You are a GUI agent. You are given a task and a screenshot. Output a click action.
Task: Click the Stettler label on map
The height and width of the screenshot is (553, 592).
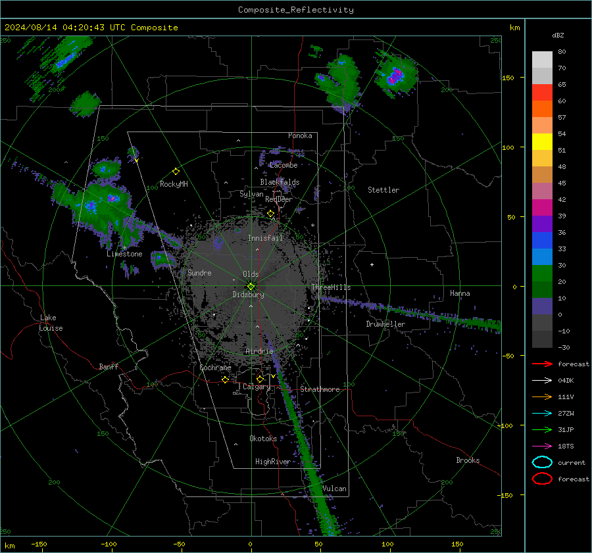(383, 190)
